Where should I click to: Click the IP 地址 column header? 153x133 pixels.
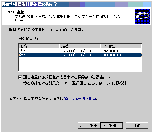pos(121,46)
